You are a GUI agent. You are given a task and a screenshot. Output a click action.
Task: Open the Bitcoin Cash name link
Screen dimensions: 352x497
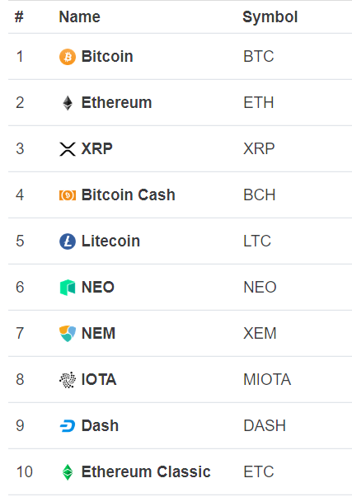pyautogui.click(x=128, y=195)
